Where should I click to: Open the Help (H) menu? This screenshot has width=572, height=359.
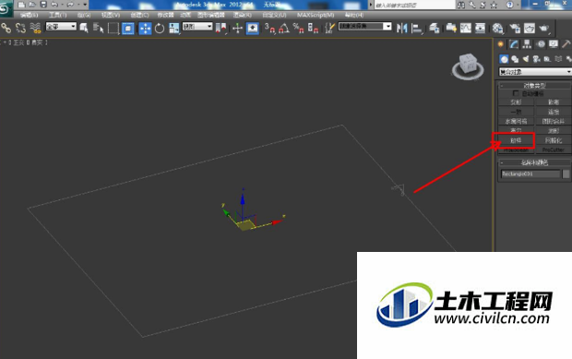click(x=354, y=15)
